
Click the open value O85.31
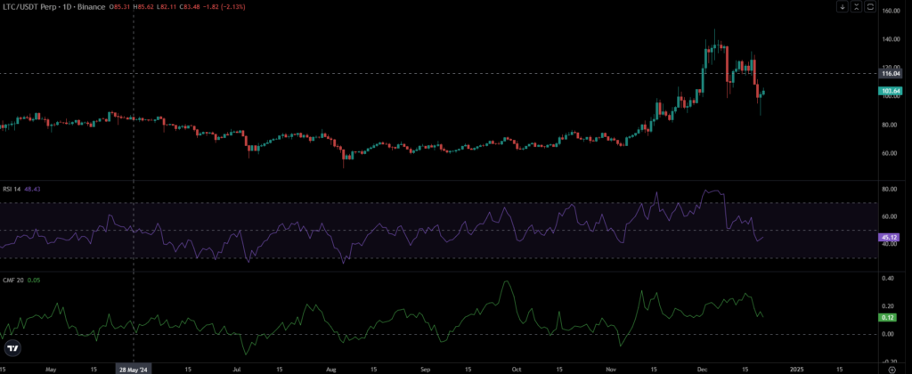pyautogui.click(x=118, y=5)
